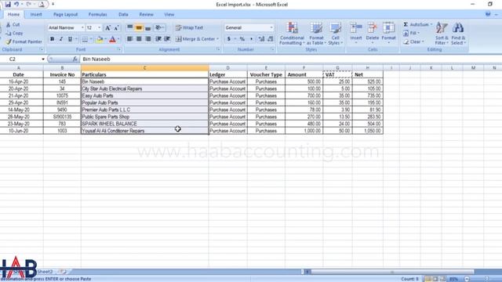502x282 pixels.
Task: Toggle Bold formatting
Action: tap(53, 39)
